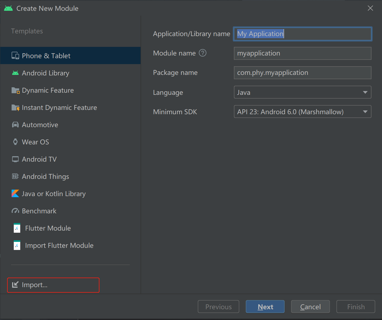Viewport: 382px width, 320px height.
Task: Click the Finish button
Action: (356, 307)
